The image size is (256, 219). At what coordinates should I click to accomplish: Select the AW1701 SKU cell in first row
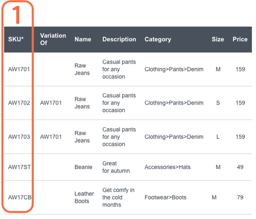(x=19, y=69)
